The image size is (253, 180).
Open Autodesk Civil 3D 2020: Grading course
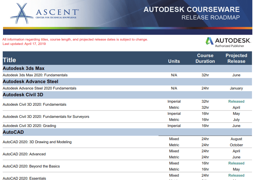pos(29,126)
